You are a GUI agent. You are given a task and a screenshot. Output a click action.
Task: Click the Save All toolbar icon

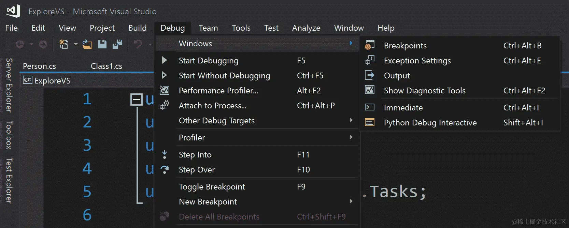(117, 44)
